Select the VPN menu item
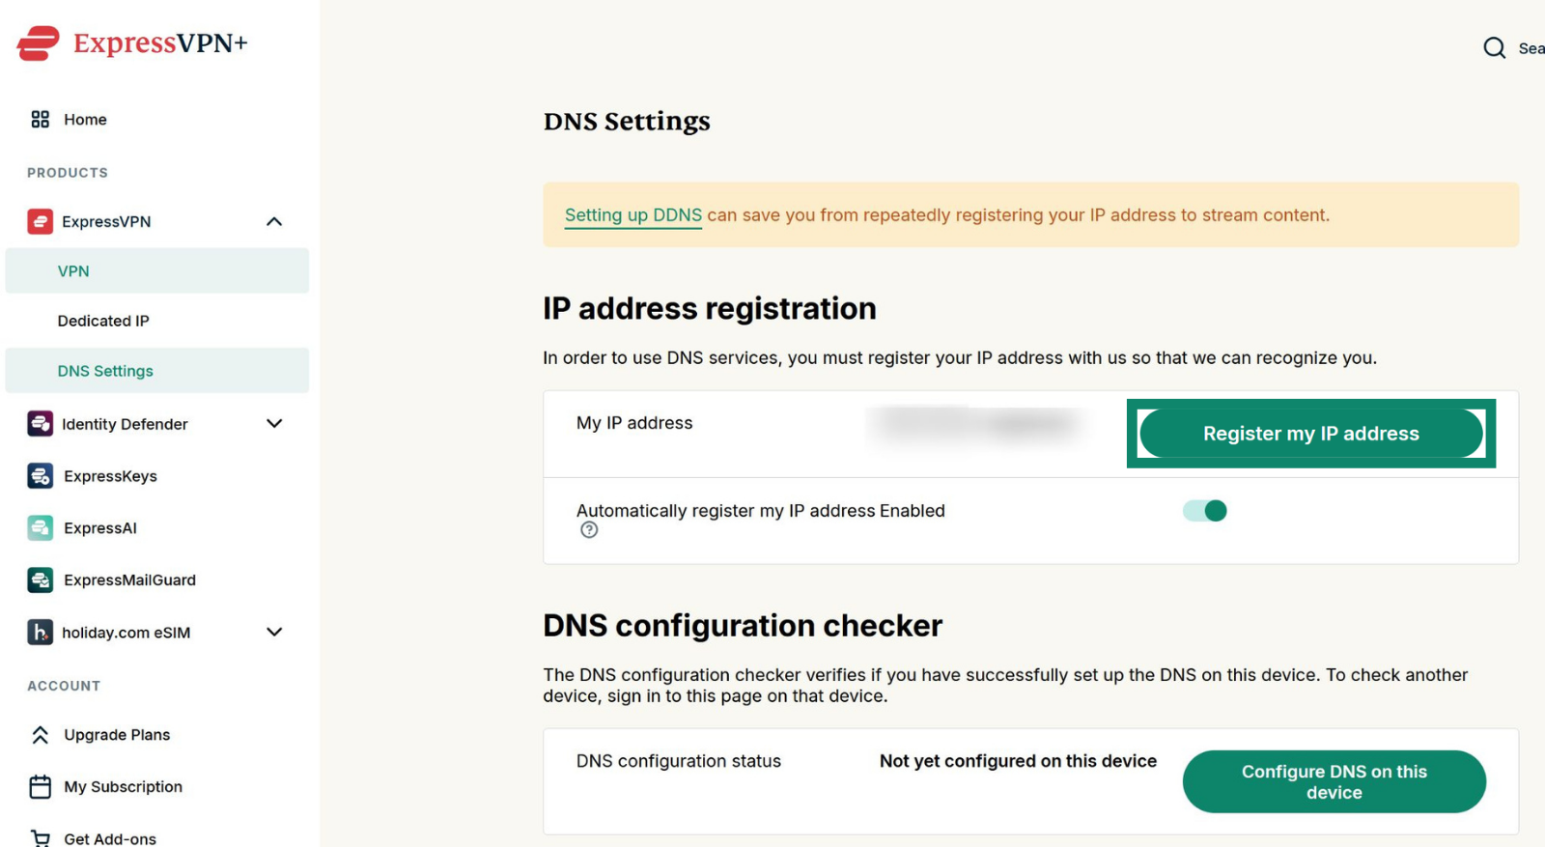 157,270
